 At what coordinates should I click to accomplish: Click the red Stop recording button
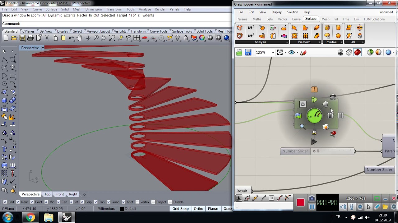[x=300, y=203]
